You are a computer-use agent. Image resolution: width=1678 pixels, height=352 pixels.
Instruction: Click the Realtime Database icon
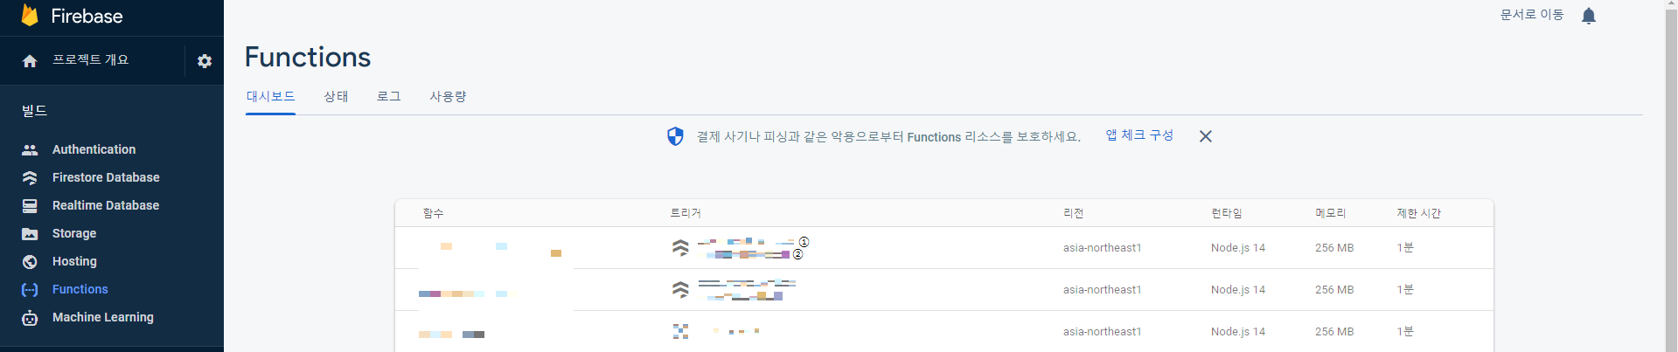pyautogui.click(x=30, y=205)
